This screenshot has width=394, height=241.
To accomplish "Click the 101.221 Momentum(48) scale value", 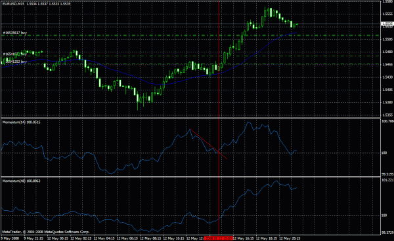I will 387,180.
